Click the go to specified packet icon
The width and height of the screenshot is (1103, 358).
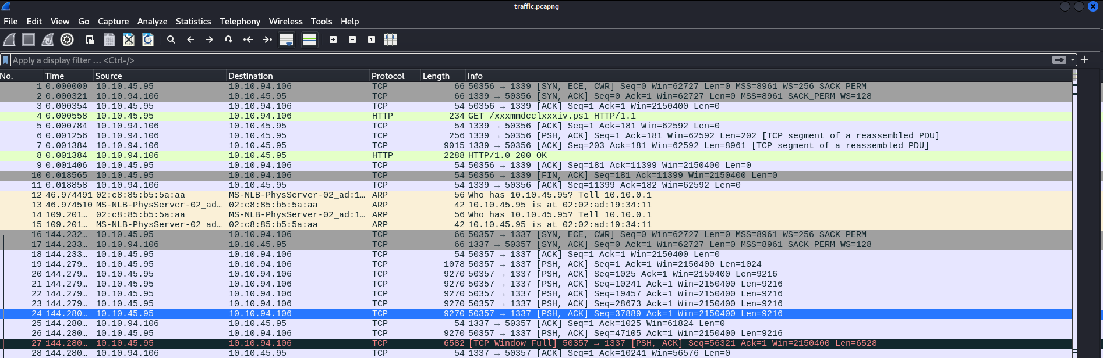(x=228, y=40)
